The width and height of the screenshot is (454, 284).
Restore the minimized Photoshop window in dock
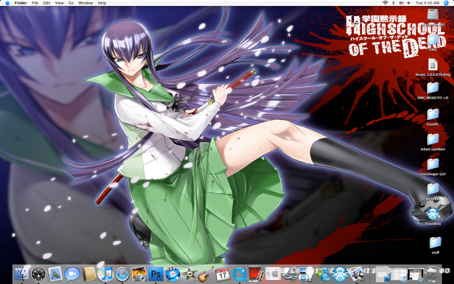[x=382, y=274]
